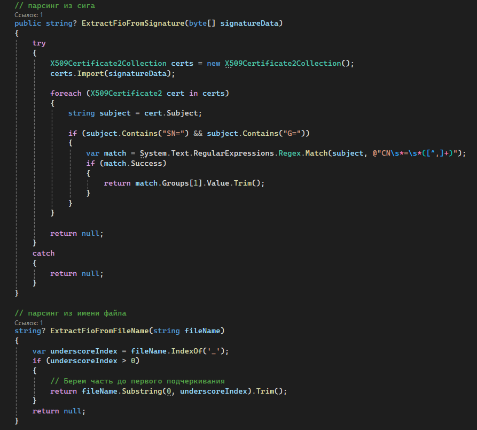Open the references link above ExtractFioFromFileName
The width and height of the screenshot is (477, 430).
click(x=29, y=322)
